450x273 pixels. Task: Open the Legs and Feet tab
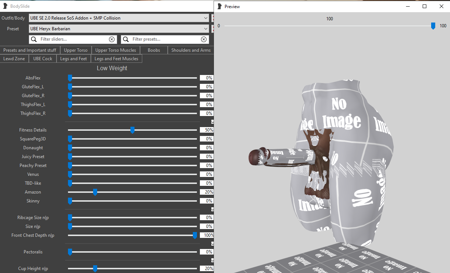coord(74,59)
